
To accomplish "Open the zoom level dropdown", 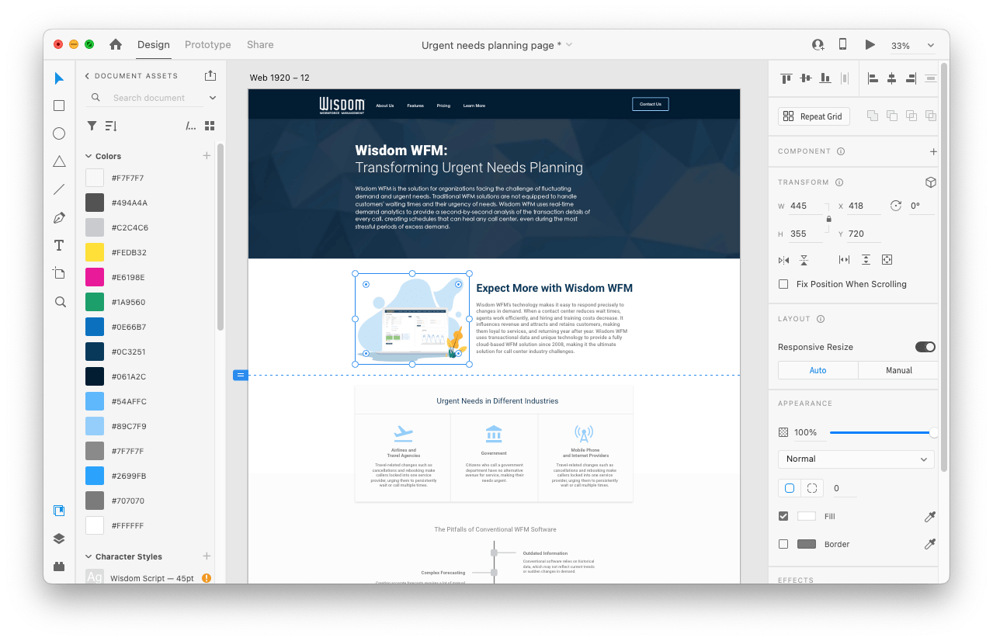I will pos(931,46).
